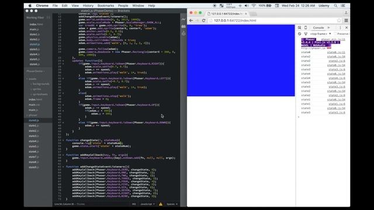Toggle INS insert mode in status bar

134,204
